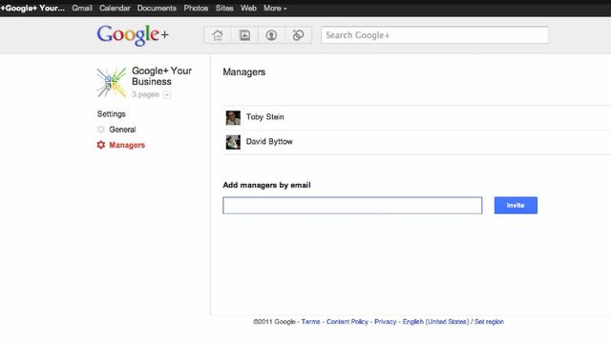Select General in Settings sidebar

click(x=122, y=130)
